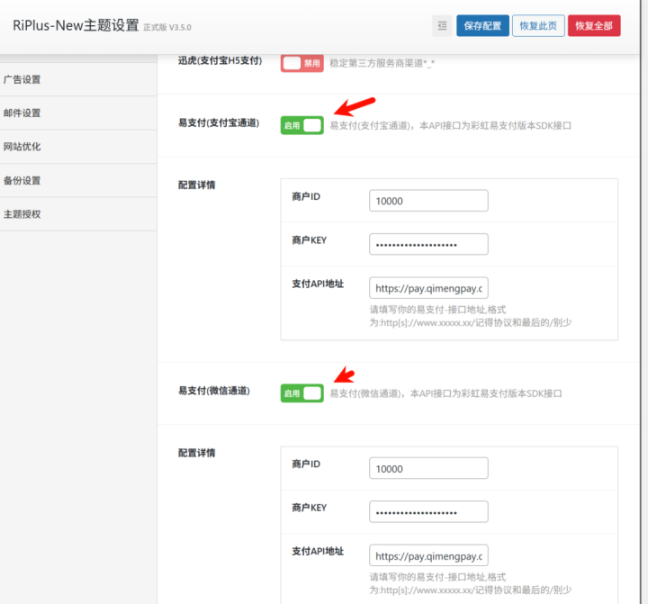Screen dimensions: 648x604
Task: Save configuration with 保存配置 button
Action: point(482,25)
